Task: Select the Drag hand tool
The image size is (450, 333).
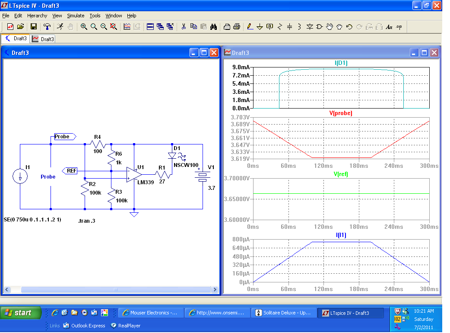Action: point(339,27)
